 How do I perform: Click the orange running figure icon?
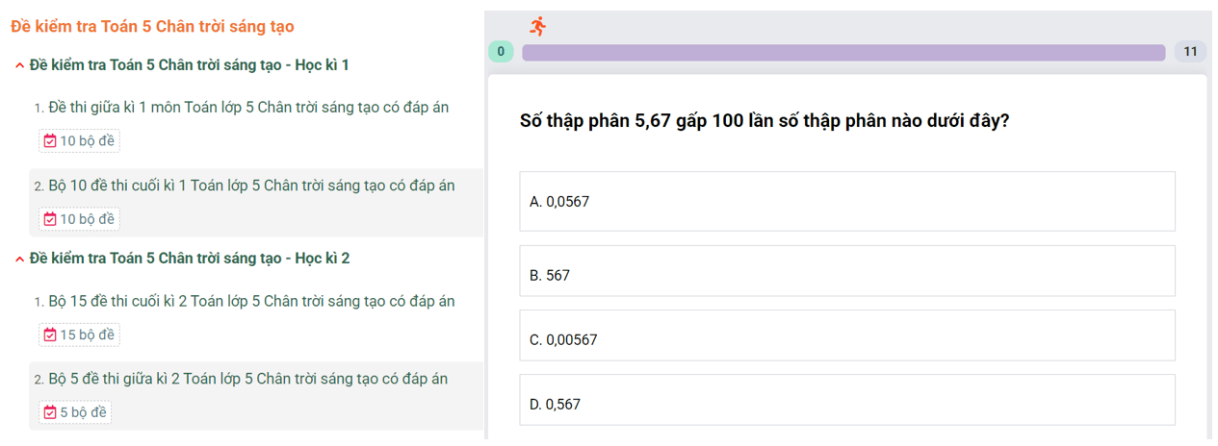click(x=537, y=26)
